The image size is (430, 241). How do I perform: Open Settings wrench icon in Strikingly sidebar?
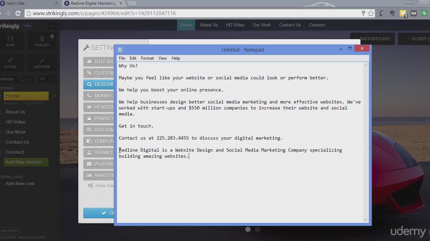pyautogui.click(x=42, y=60)
